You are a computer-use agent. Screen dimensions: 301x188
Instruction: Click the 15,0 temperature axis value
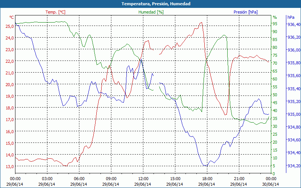[10, 143]
